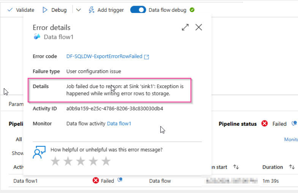The height and width of the screenshot is (193, 298).
Task: Click the 1m 39s duration cell
Action: [271, 181]
